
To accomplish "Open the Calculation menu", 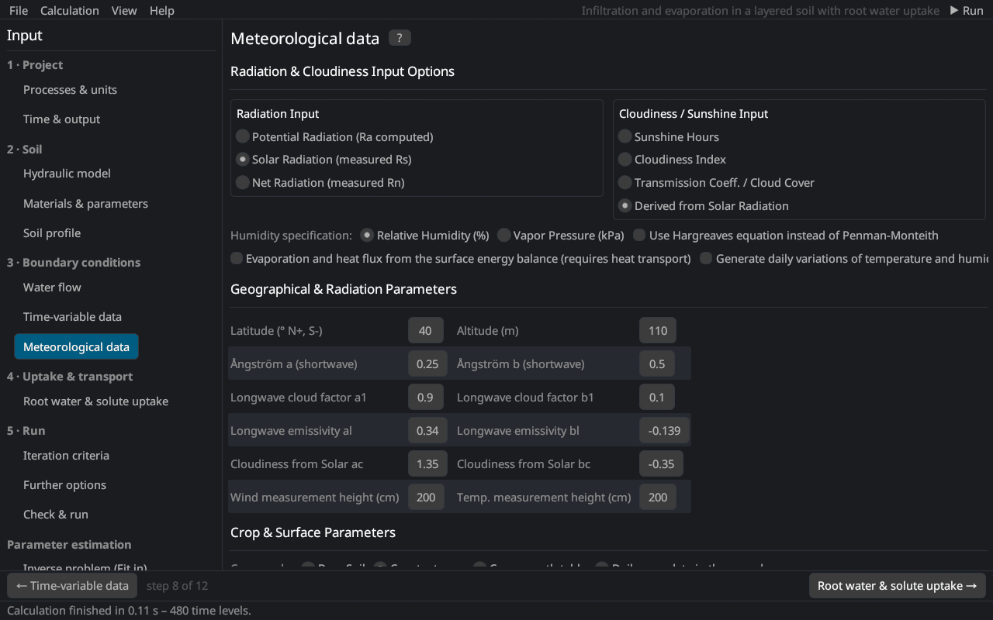I will coord(70,11).
